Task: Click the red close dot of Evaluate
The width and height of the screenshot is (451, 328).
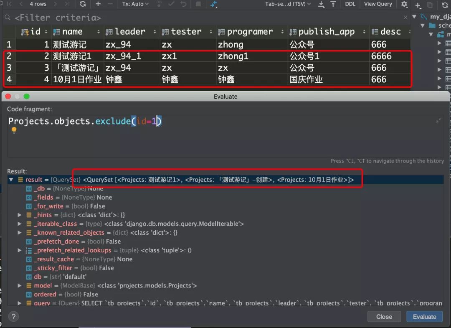Action: 8,97
